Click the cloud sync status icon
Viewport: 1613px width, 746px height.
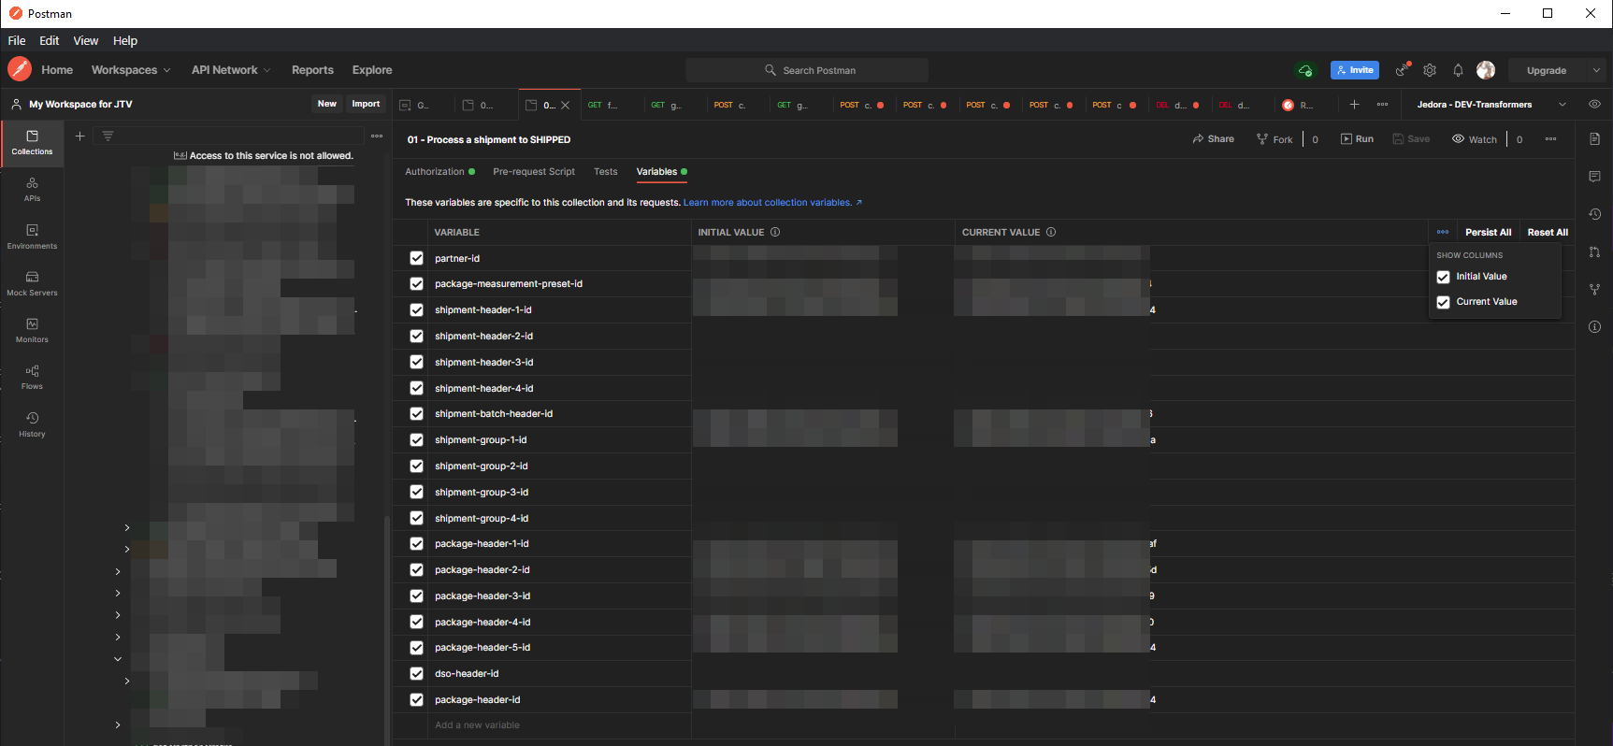pos(1305,70)
